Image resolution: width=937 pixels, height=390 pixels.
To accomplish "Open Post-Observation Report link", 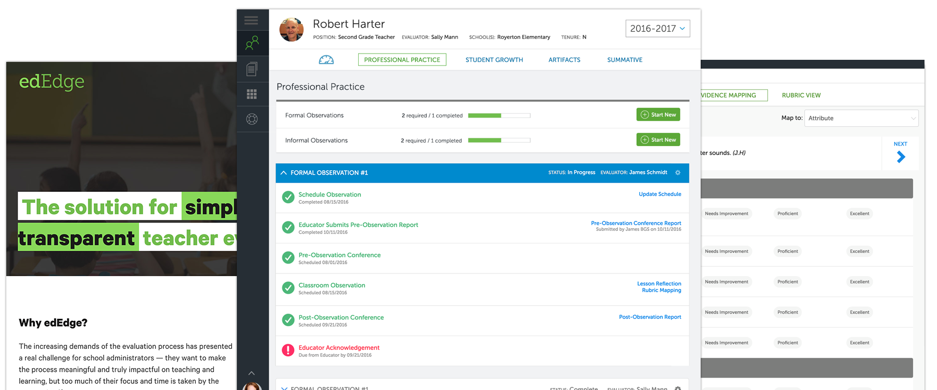I will coord(650,317).
